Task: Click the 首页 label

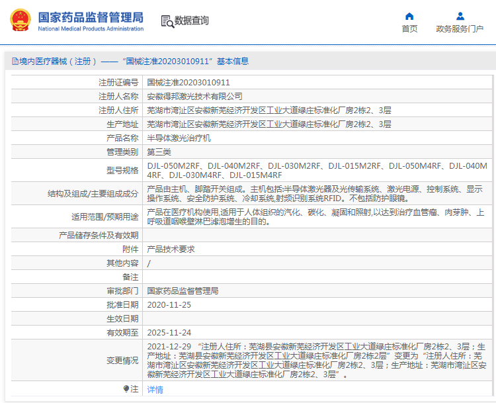Action: 409,29
